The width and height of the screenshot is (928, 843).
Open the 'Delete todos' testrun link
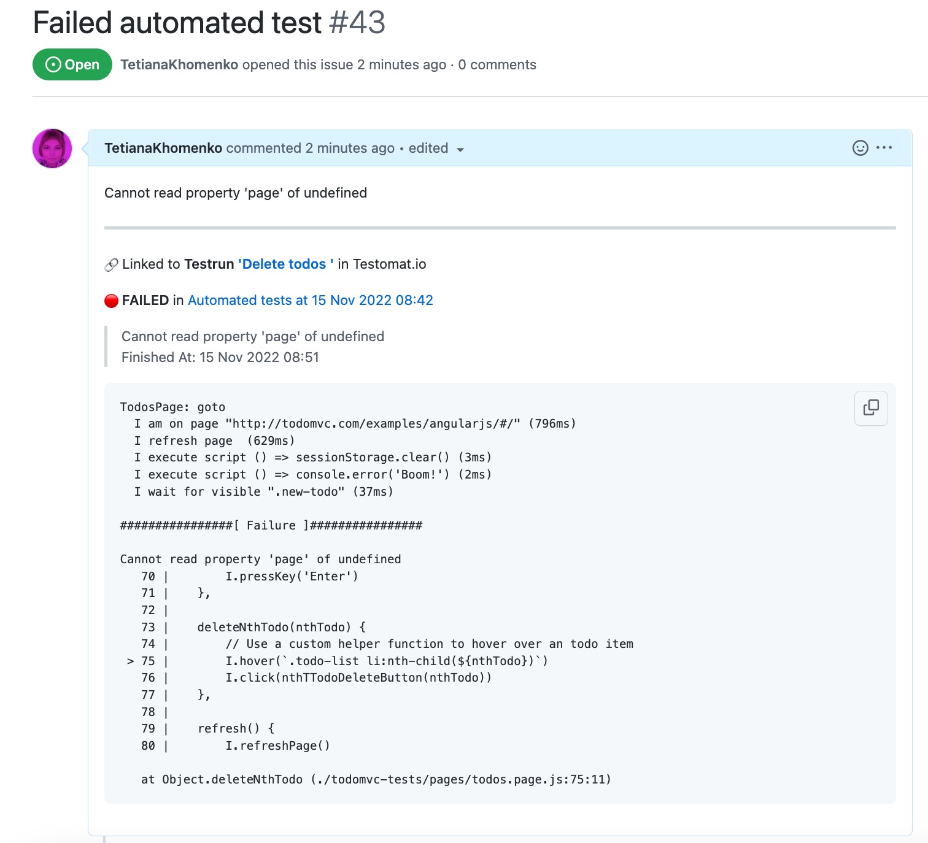coord(285,264)
